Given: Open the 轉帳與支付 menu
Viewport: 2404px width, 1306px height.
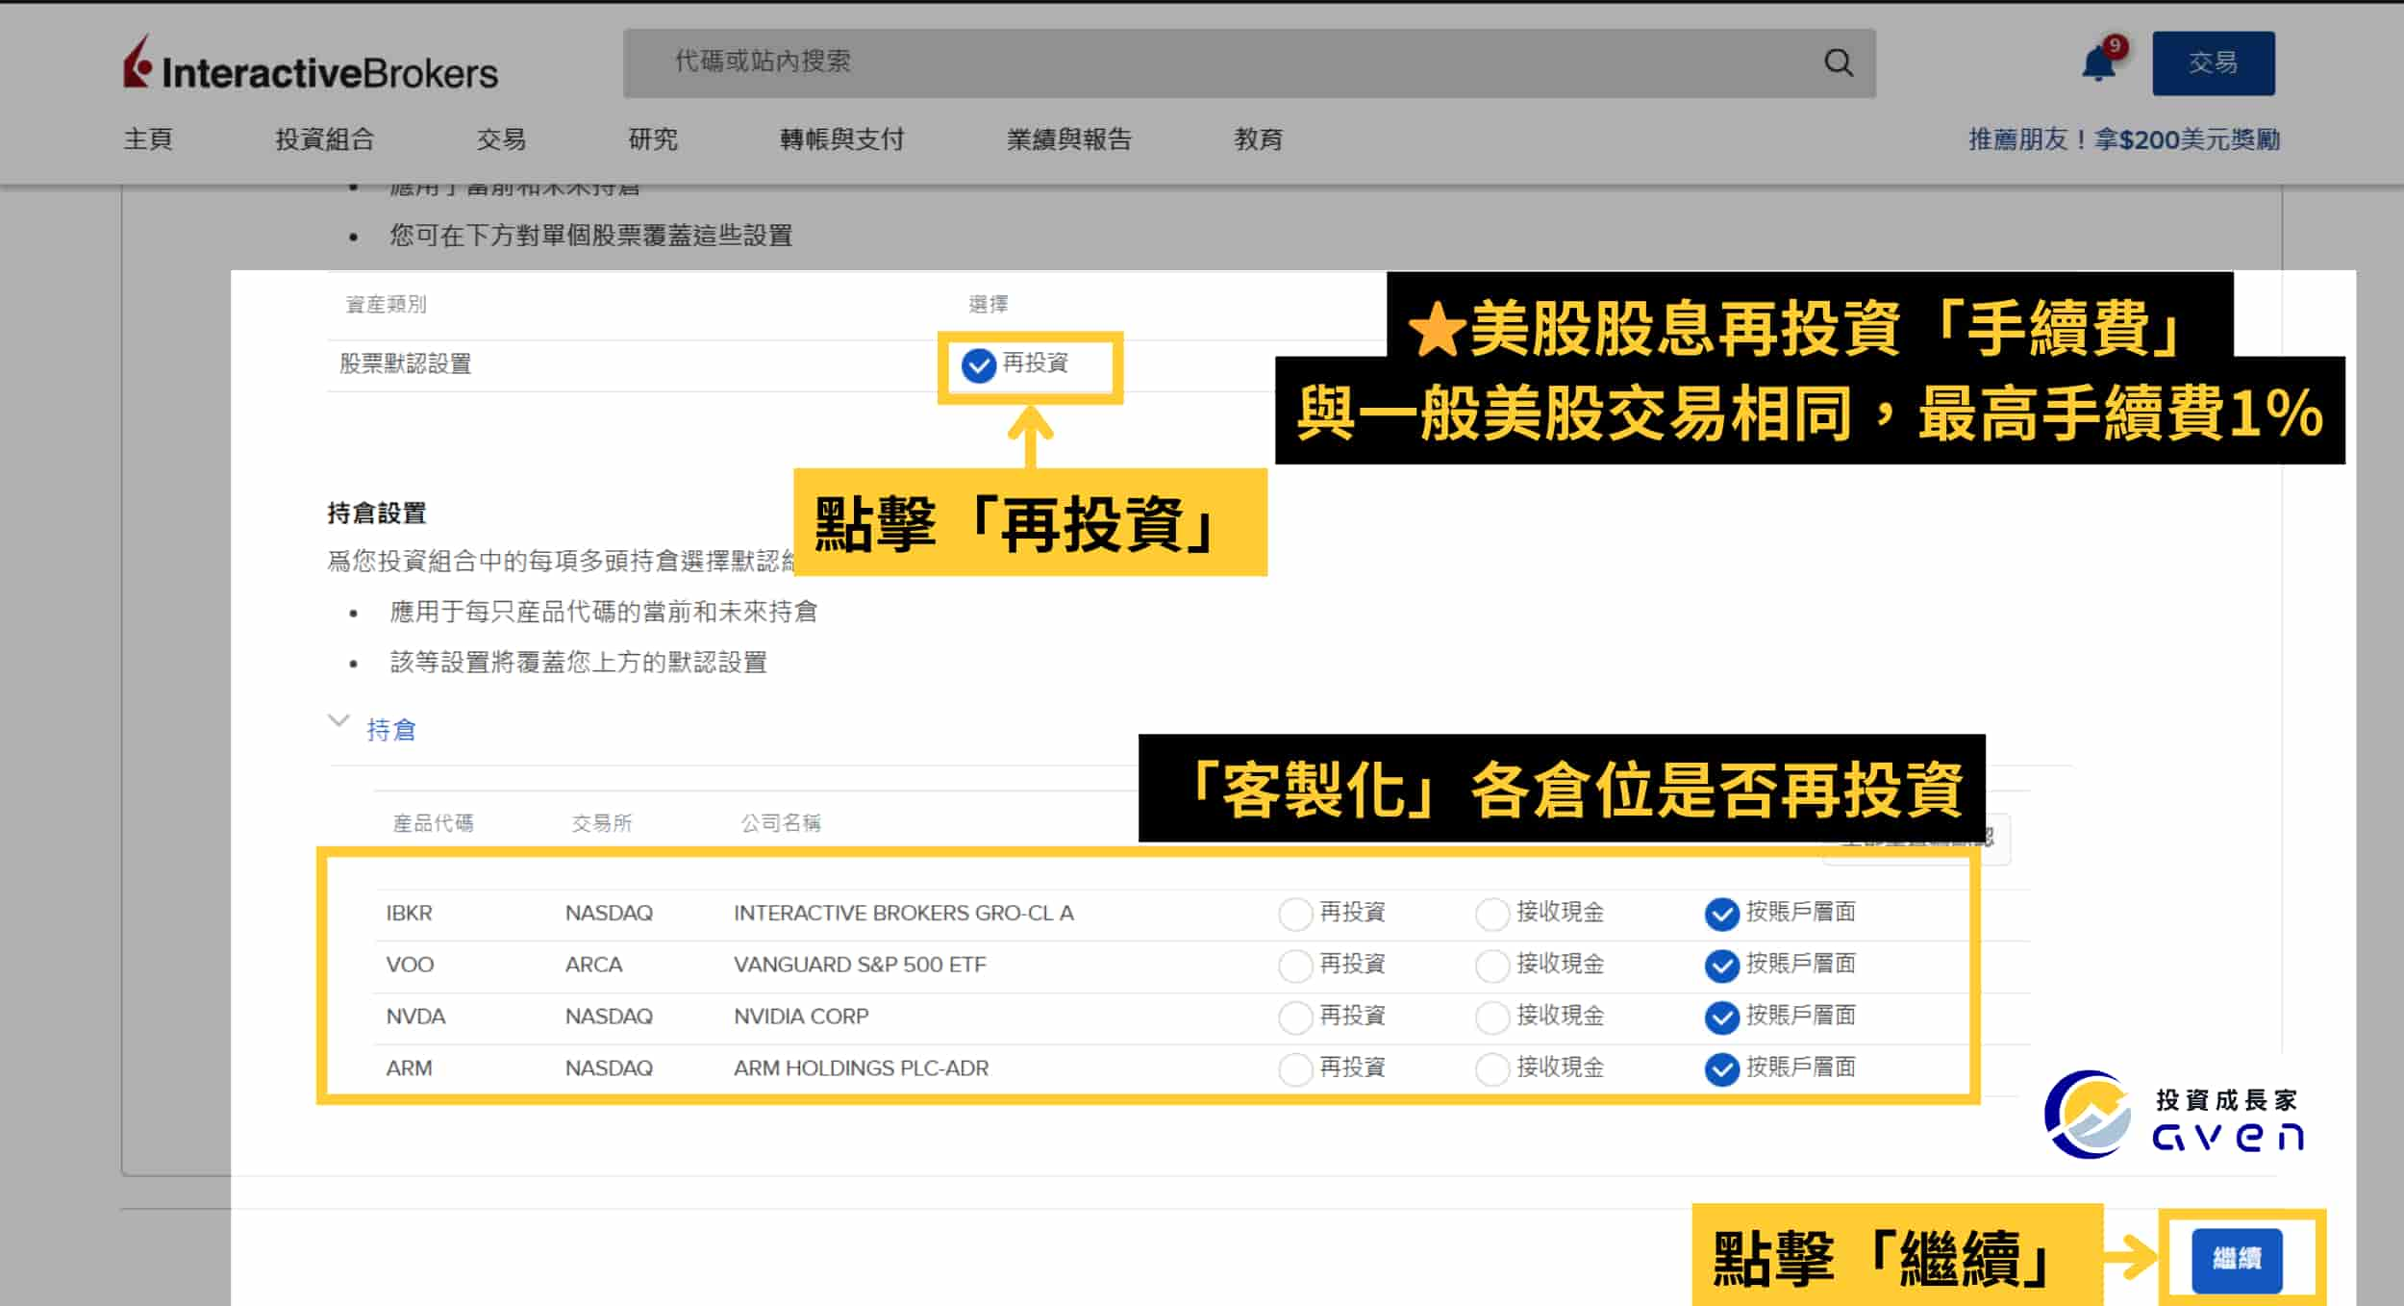Looking at the screenshot, I should click(842, 139).
